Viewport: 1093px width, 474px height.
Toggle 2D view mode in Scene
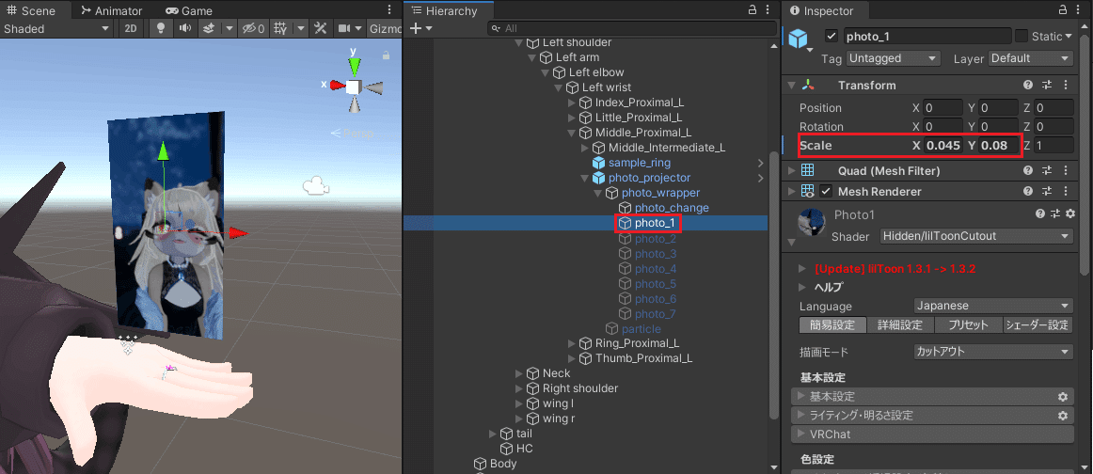point(131,28)
